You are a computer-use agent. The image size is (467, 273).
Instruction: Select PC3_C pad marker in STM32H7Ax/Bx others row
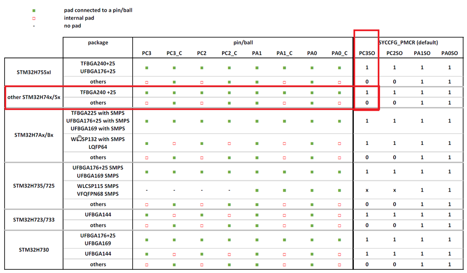[174, 158]
